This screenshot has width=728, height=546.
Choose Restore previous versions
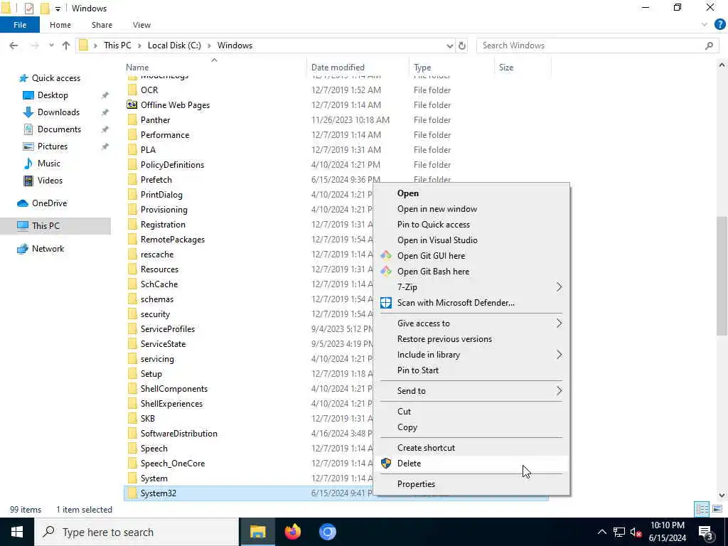(x=473, y=339)
